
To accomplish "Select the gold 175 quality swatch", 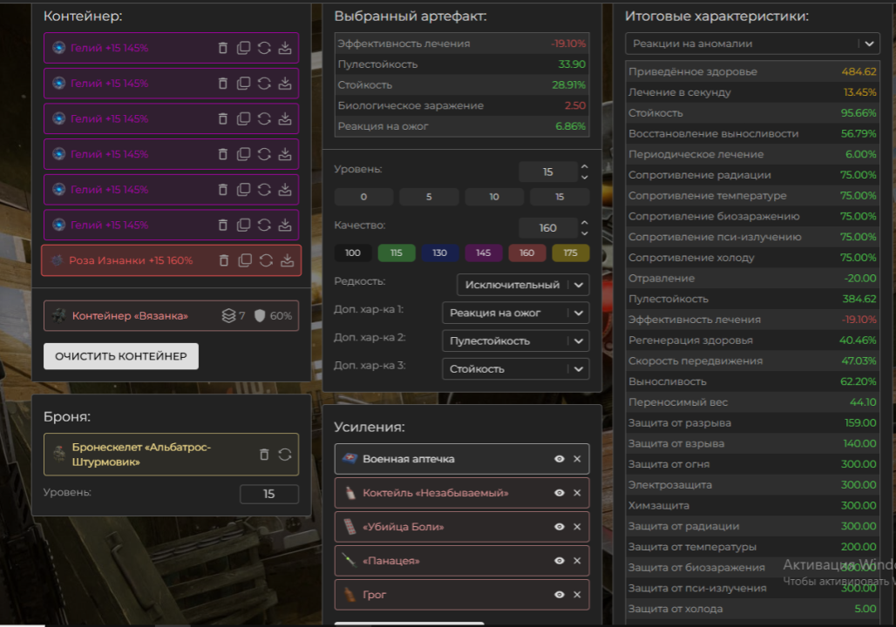I will pyautogui.click(x=571, y=253).
